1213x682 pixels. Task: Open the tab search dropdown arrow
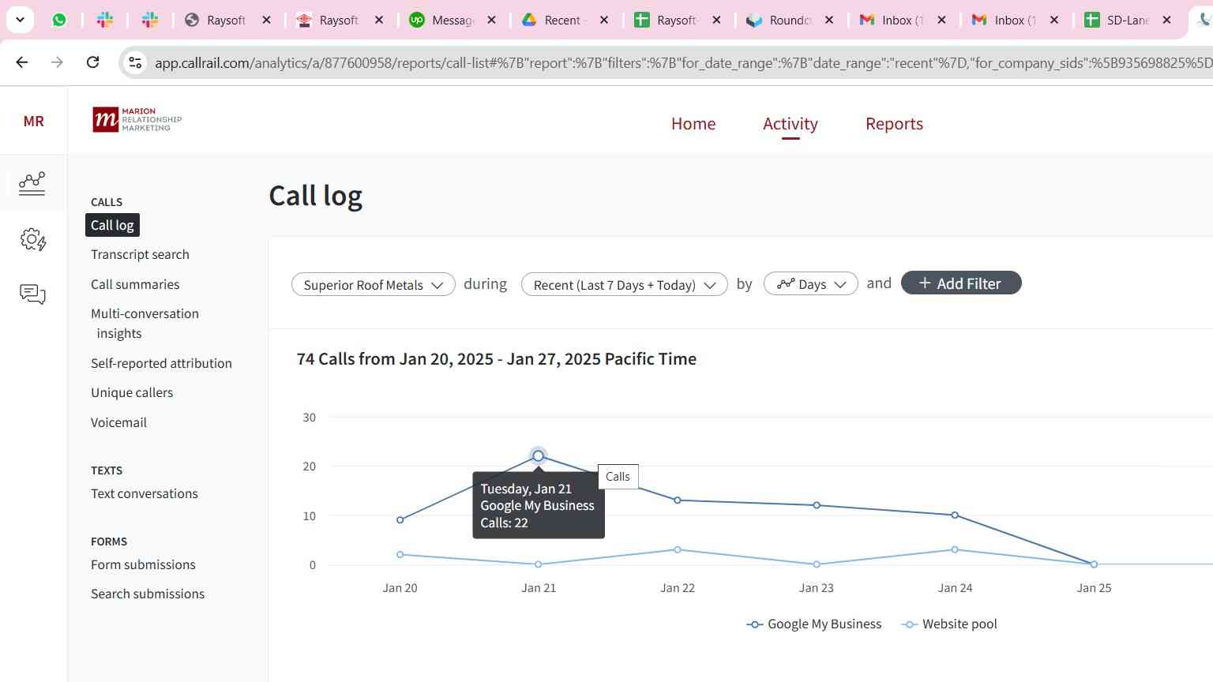point(20,20)
